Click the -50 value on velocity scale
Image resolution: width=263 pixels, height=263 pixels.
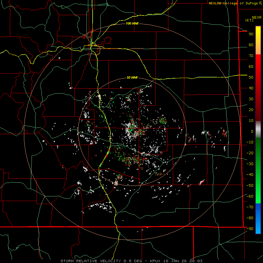tap(250, 186)
